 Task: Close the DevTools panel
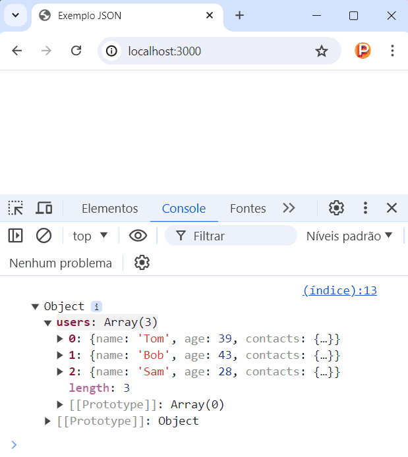[392, 208]
